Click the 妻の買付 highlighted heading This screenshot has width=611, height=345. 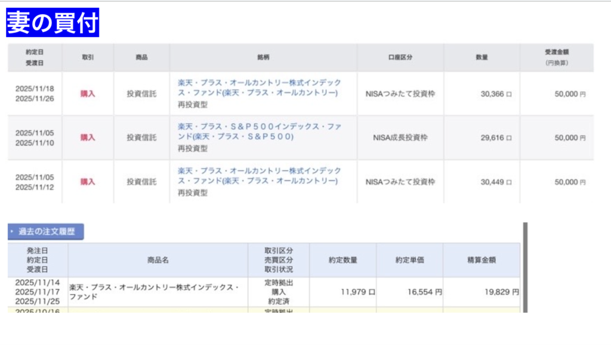tap(53, 22)
